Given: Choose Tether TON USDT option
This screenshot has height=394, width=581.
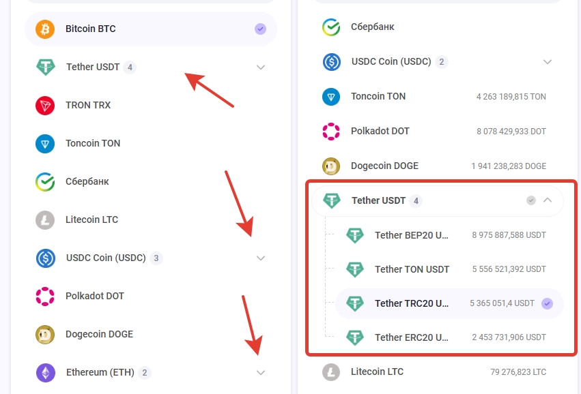Looking at the screenshot, I should click(x=412, y=269).
